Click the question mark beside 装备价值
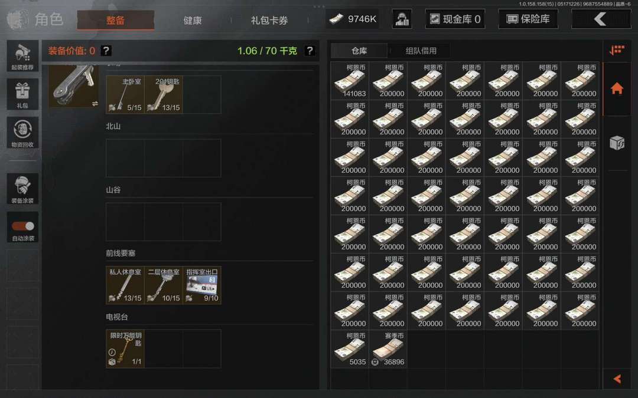The width and height of the screenshot is (638, 398). click(106, 51)
